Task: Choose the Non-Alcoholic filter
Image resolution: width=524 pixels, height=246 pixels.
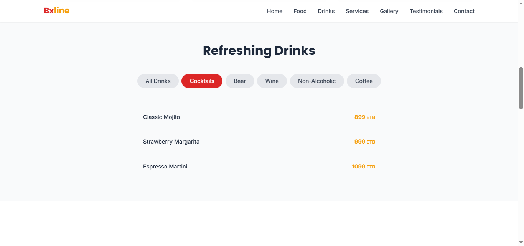Action: 316,81
